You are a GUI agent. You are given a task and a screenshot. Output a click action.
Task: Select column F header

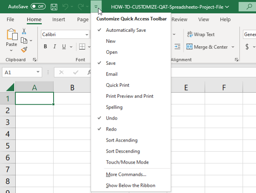pos(224,87)
